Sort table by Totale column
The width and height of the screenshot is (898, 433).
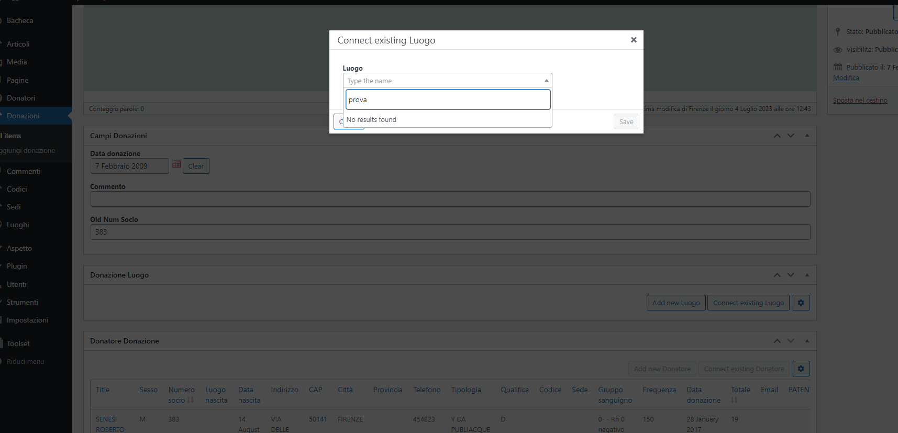pyautogui.click(x=740, y=395)
